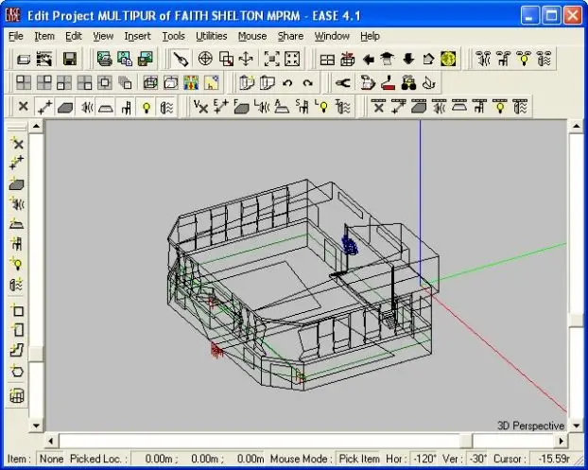The width and height of the screenshot is (588, 470).
Task: Toggle loudspeaker visibility button
Action: [85, 107]
